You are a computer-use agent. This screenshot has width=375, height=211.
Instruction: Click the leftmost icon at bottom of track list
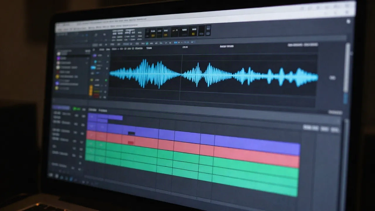pos(51,175)
